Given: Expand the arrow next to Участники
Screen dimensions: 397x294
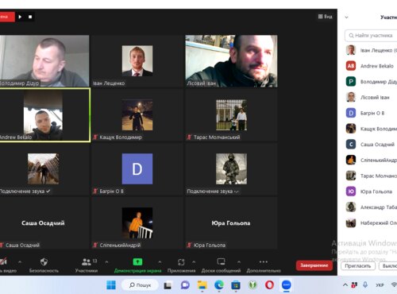Looking at the screenshot, I should (106, 262).
